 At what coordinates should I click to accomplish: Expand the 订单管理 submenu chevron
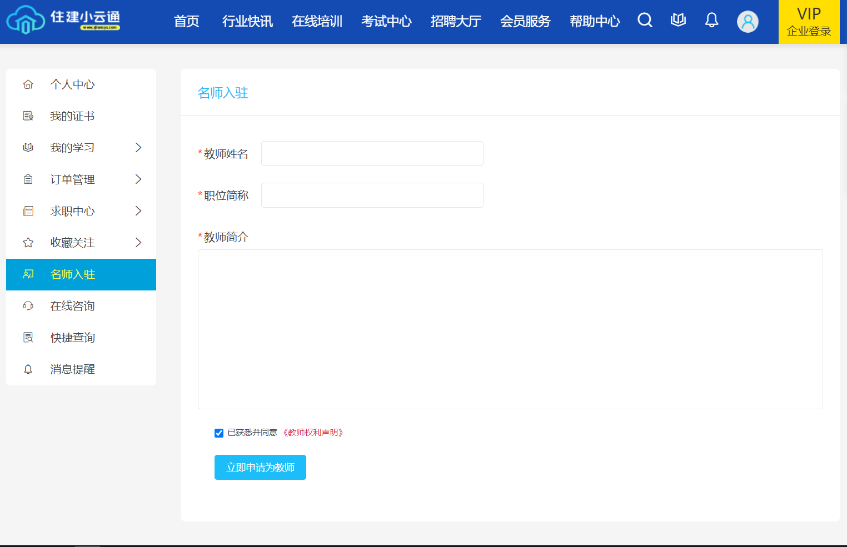tap(138, 179)
